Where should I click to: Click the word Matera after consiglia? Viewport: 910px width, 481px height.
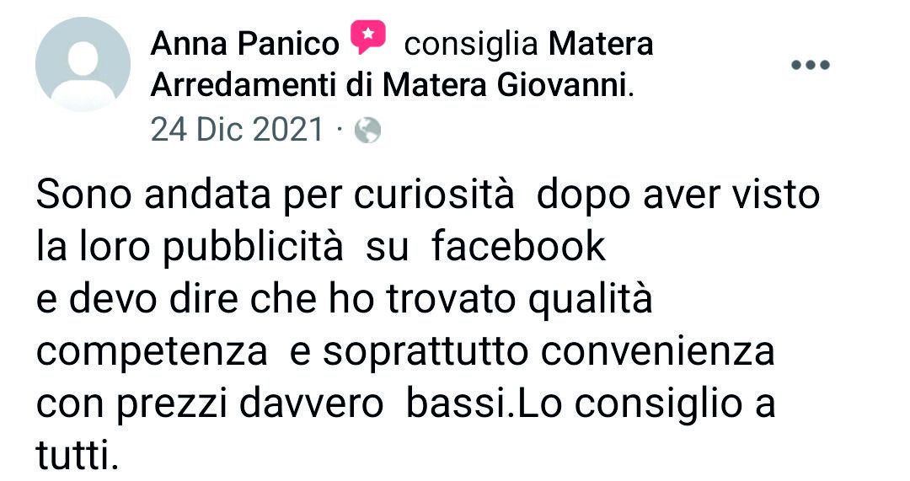click(601, 44)
